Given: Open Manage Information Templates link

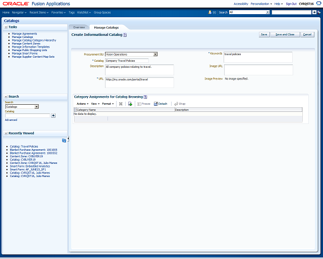Looking at the screenshot, I should pyautogui.click(x=31, y=47).
